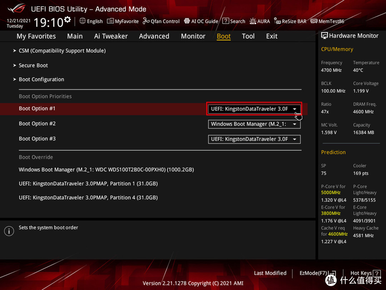Click the 5378/5155 P-Core Light/Heavy value
Screen dimensions: 386x290
tap(364, 200)
